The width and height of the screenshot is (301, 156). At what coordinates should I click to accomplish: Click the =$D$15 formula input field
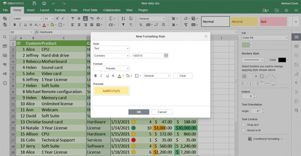(x=148, y=56)
